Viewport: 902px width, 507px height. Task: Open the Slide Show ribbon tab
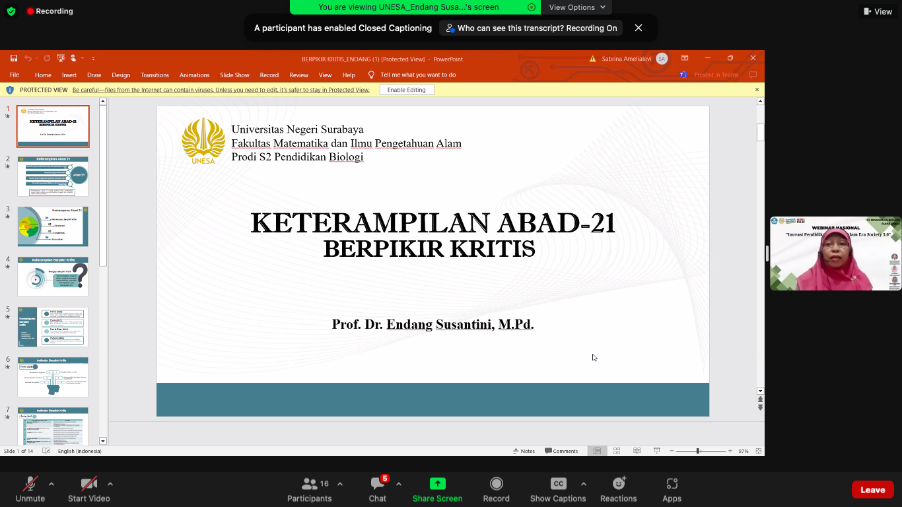click(x=234, y=75)
